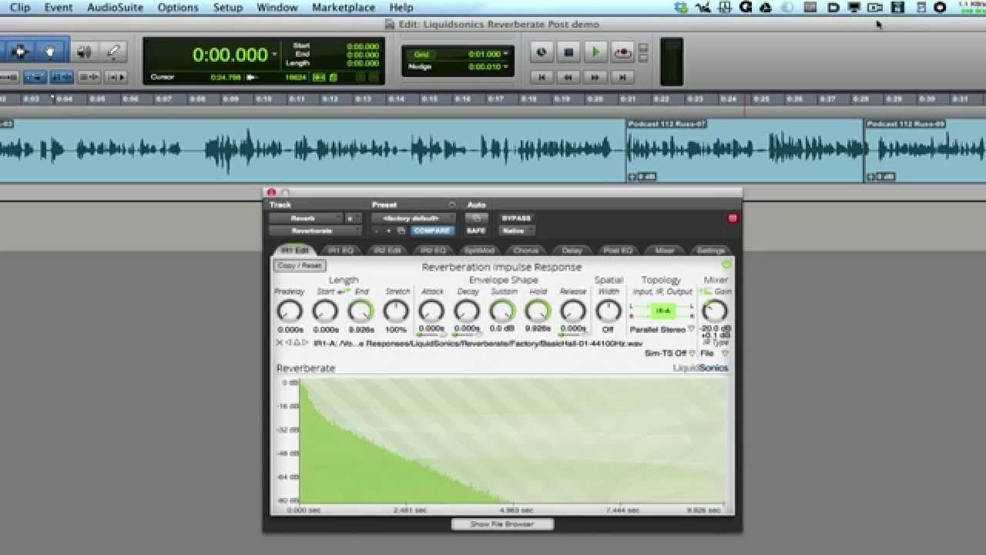Viewport: 986px width, 555px height.
Task: Switch to the IR2 EQ tab
Action: 433,251
